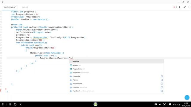Tap the 57% battery indicator
Viewport: 191px width, 107px height.
click(178, 104)
